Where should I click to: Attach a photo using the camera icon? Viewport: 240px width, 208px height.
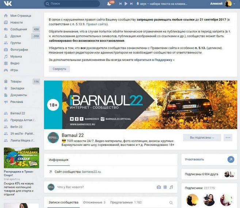pyautogui.click(x=159, y=187)
